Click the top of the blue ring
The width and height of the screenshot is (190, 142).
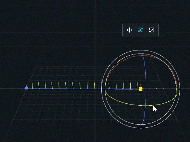(142, 54)
